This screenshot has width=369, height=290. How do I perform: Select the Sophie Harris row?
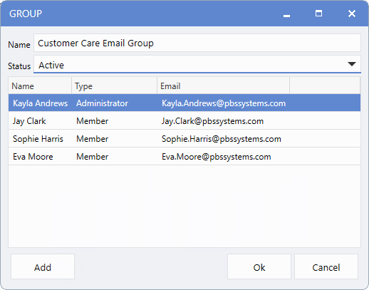click(x=184, y=139)
